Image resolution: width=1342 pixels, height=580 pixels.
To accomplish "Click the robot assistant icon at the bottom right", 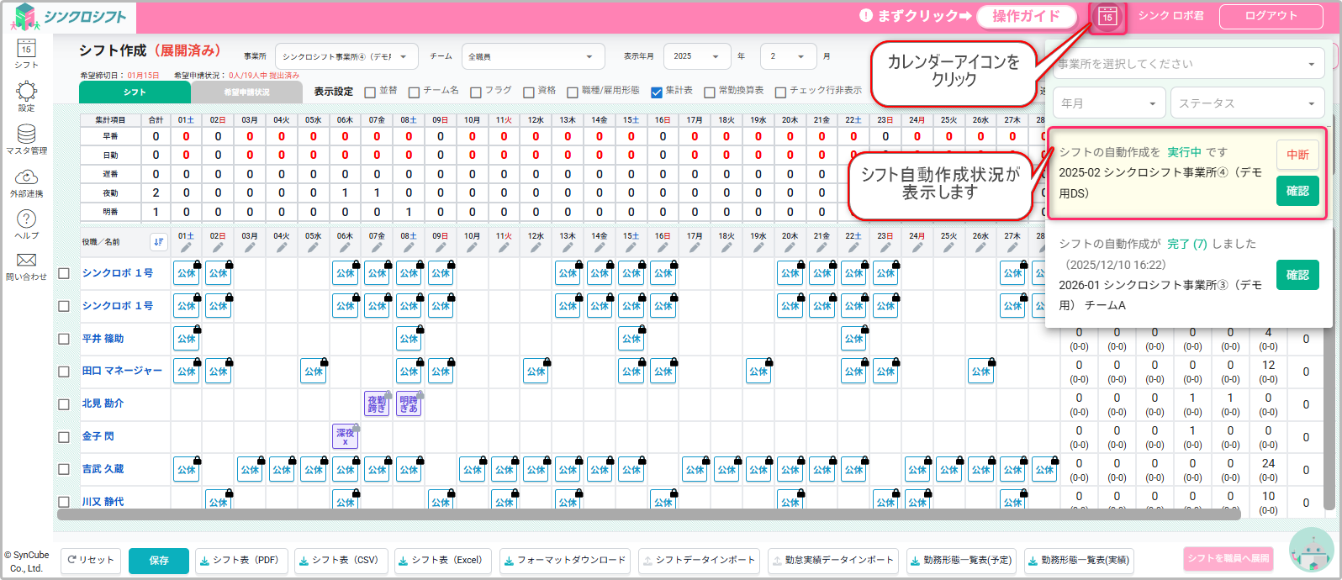I will 1311,551.
